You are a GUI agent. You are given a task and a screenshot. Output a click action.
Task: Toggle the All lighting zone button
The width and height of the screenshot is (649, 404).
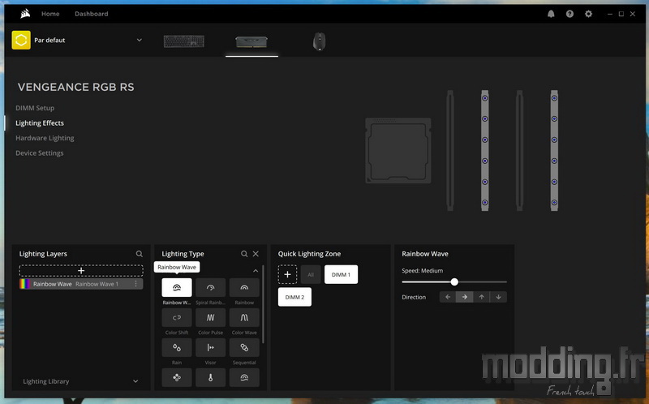point(311,274)
